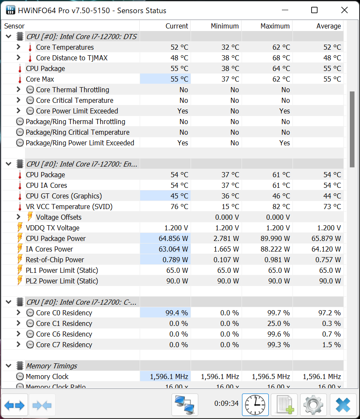Viewport: 360px width, 419px height.
Task: Click the shrink columns arrows icon
Action: coord(42,405)
